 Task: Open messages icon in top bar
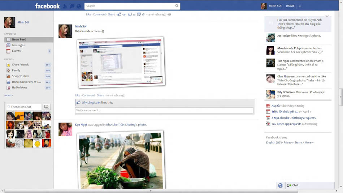click(x=72, y=6)
